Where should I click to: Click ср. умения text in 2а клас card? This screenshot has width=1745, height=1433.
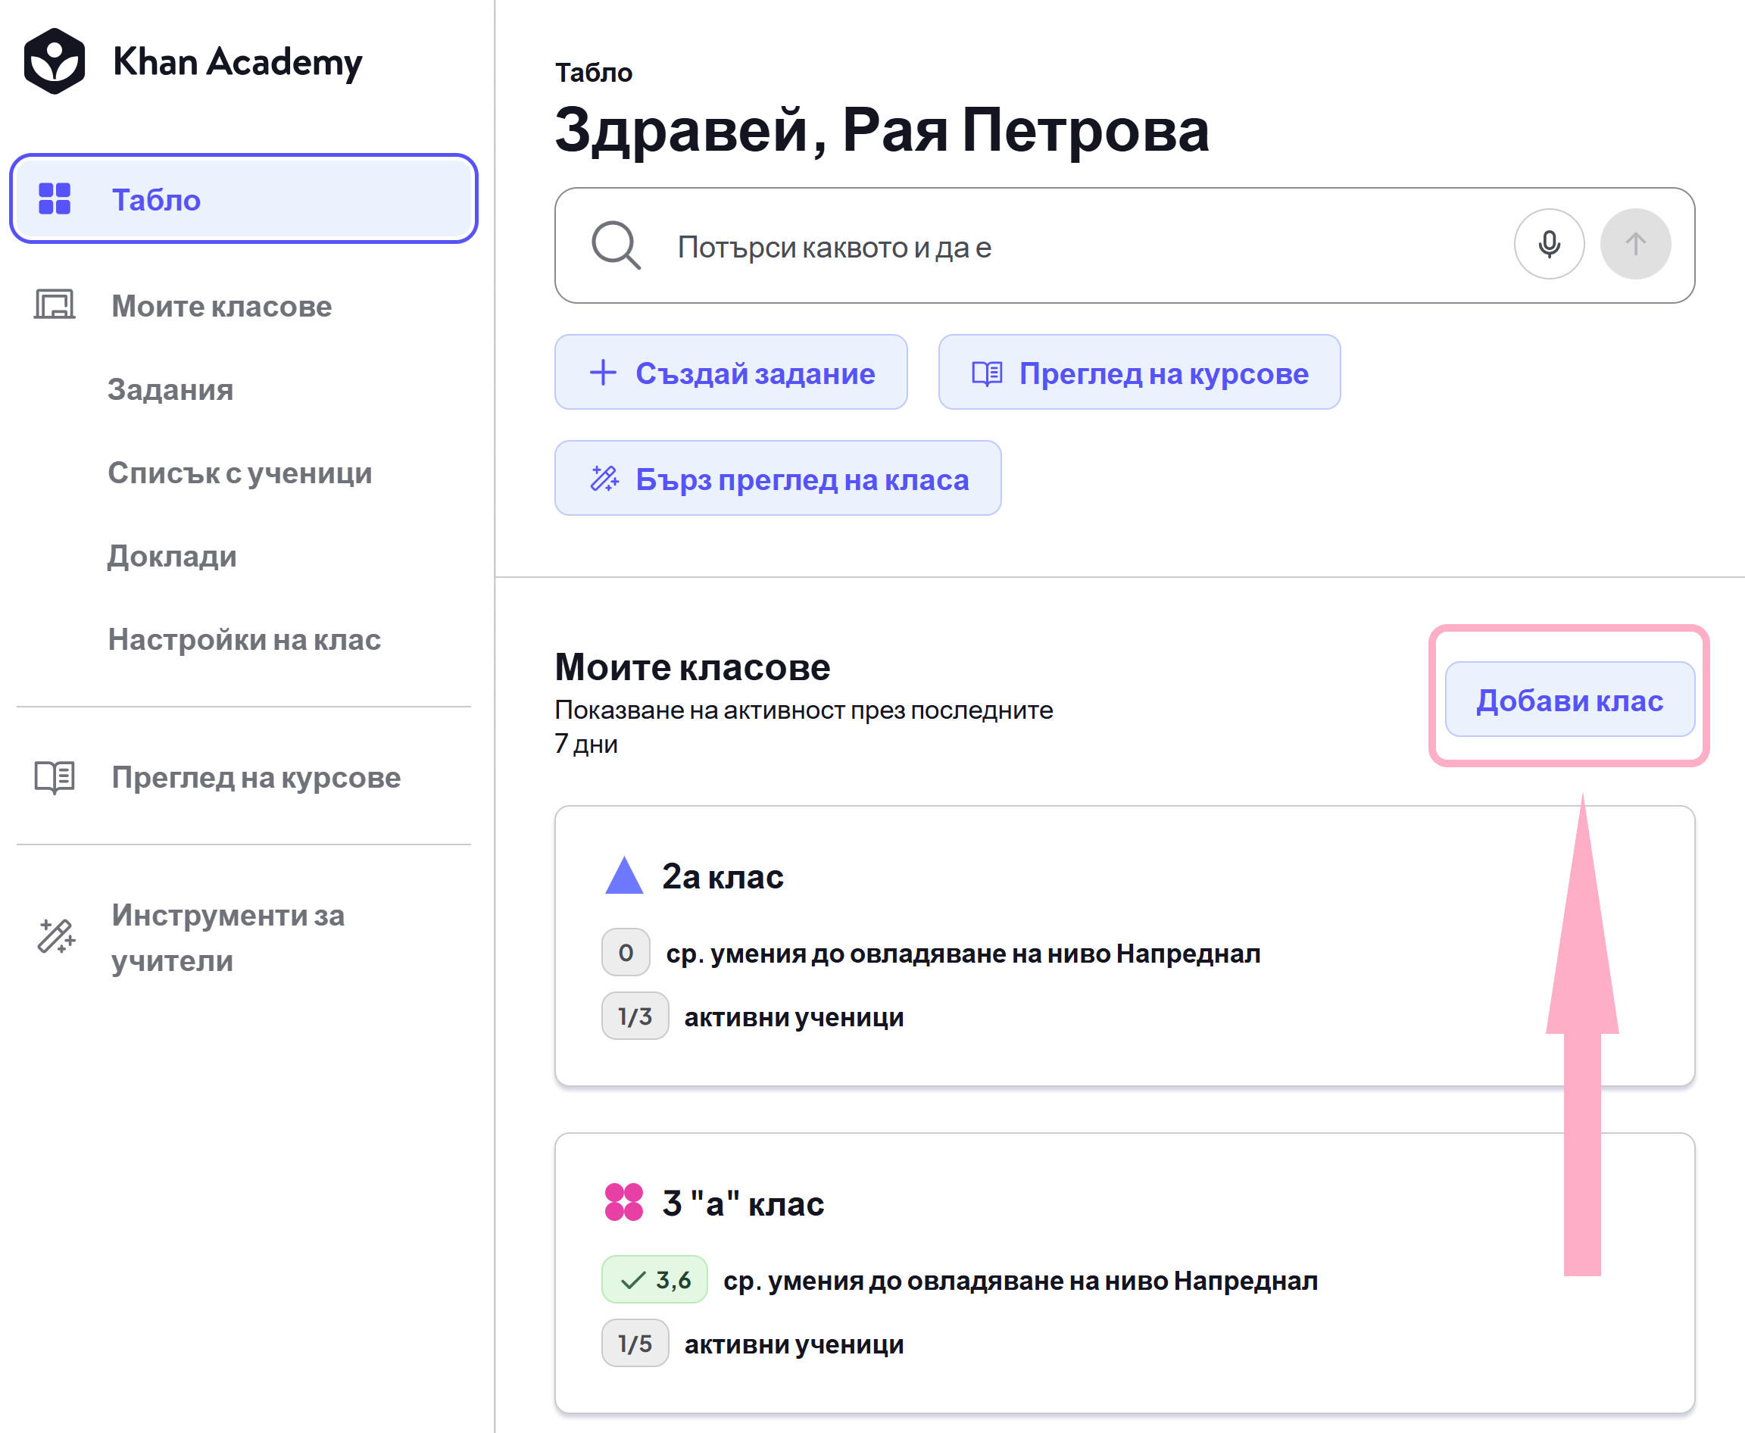[963, 954]
